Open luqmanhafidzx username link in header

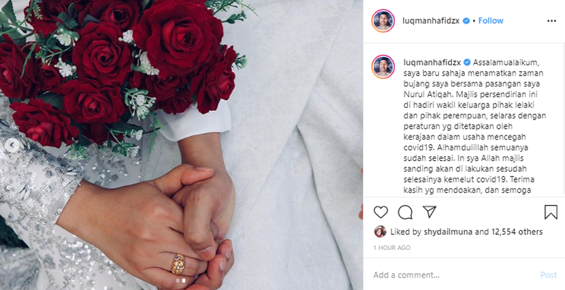(431, 21)
